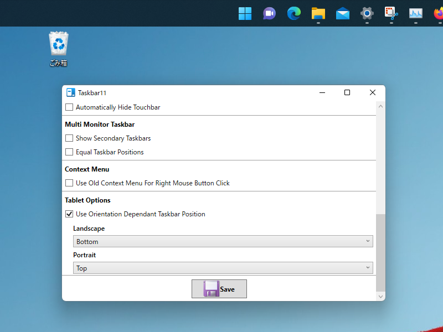Click the Multi Monitor Taskbar heading
The image size is (443, 332).
[100, 124]
